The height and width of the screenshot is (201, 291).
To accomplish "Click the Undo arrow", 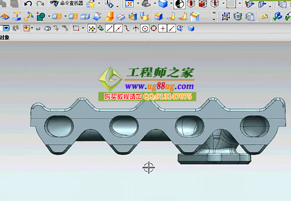I will [28, 3].
